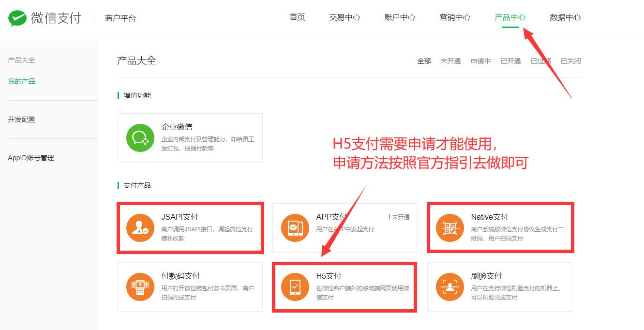
Task: Click the 增值功能 section heading
Action: [x=137, y=95]
